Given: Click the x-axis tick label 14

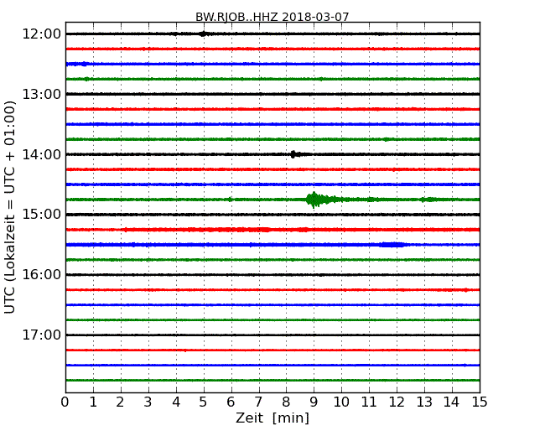Looking at the screenshot, I should point(452,402).
